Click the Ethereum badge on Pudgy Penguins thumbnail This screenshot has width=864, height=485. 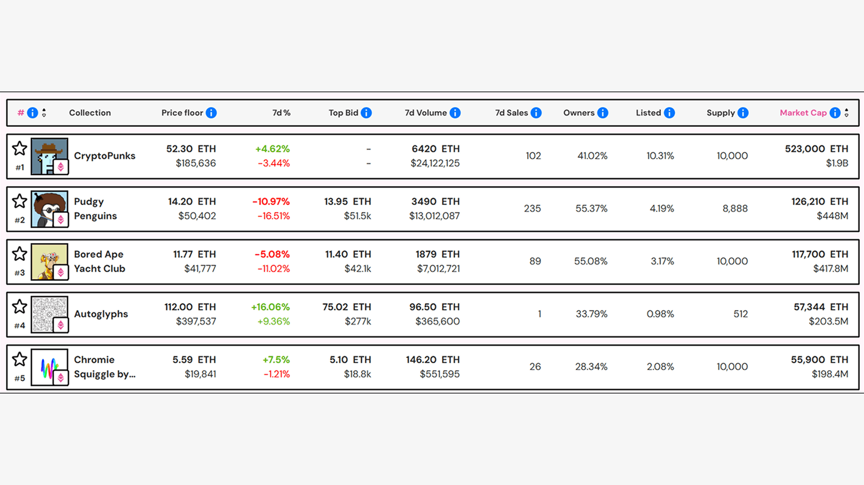click(x=61, y=220)
